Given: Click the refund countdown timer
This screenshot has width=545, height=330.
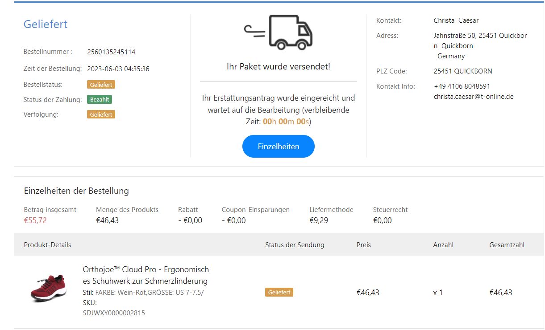Looking at the screenshot, I should pos(286,122).
